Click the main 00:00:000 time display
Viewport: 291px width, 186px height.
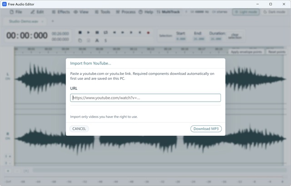(27, 35)
